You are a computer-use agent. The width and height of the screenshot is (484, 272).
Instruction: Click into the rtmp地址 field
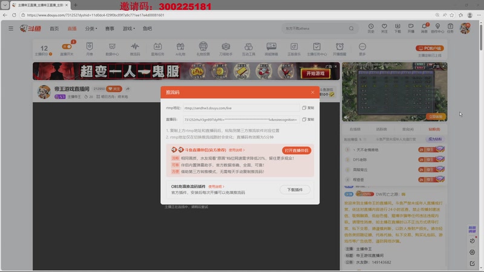click(241, 108)
